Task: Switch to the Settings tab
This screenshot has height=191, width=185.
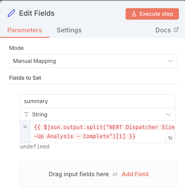Action: [x=69, y=30]
